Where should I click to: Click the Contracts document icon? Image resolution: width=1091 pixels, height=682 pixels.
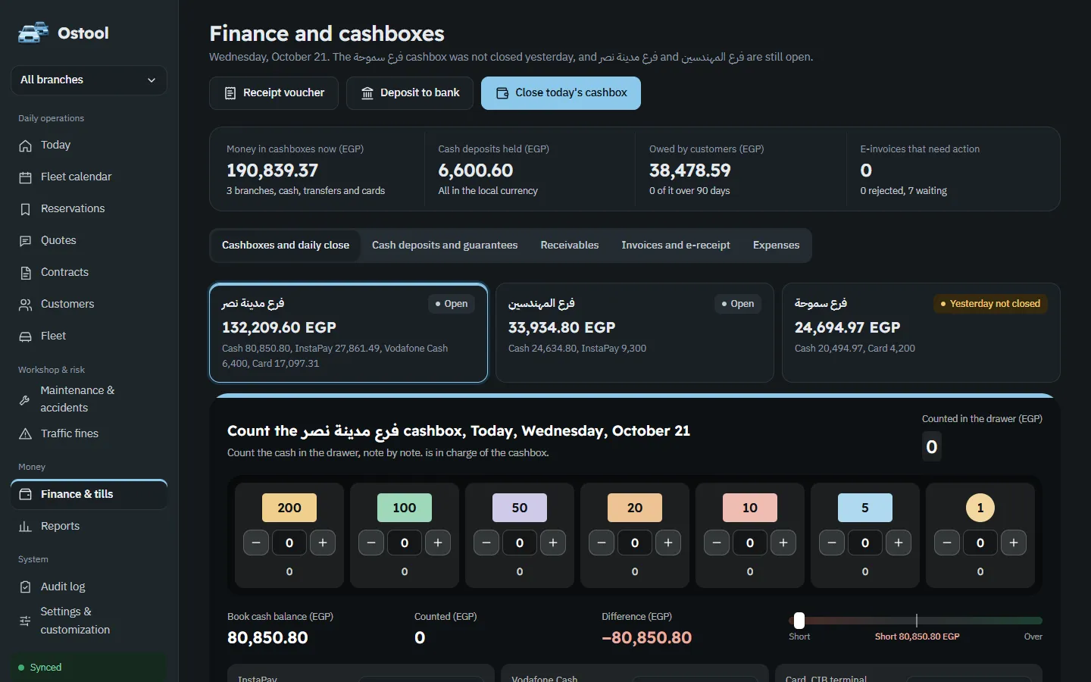coord(26,273)
